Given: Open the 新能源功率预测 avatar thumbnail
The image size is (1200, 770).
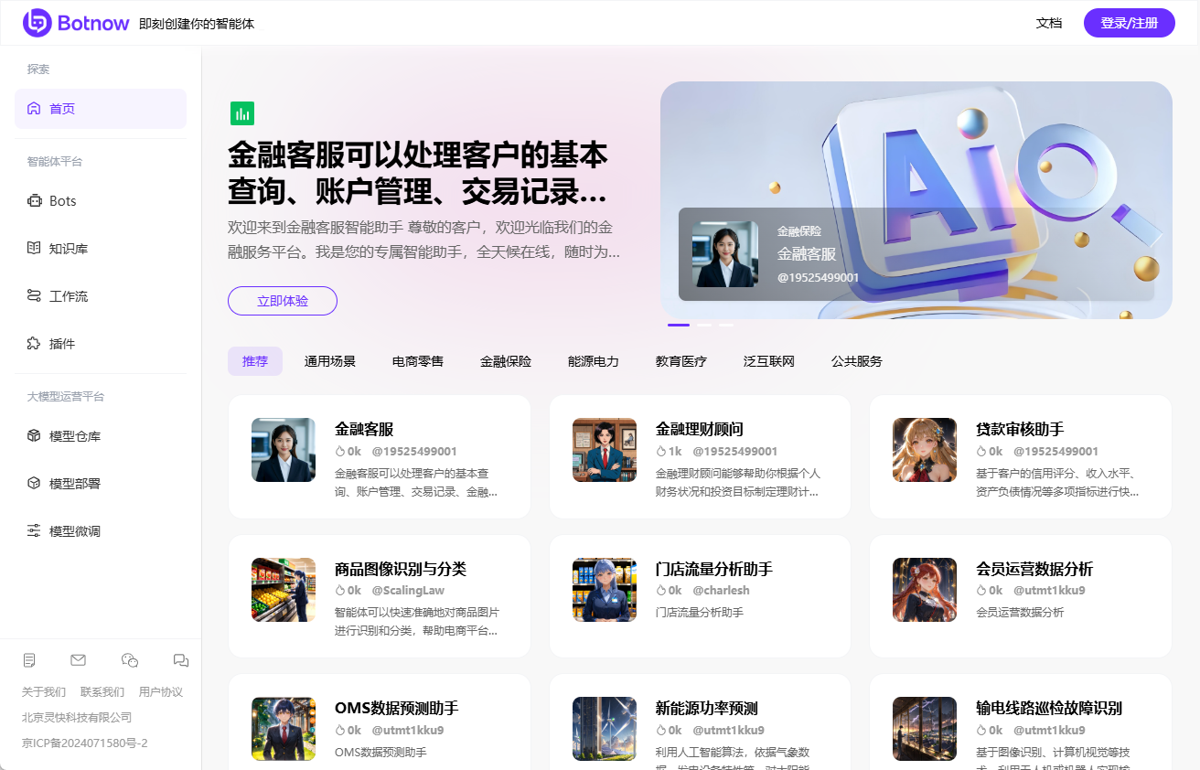Looking at the screenshot, I should tap(605, 729).
